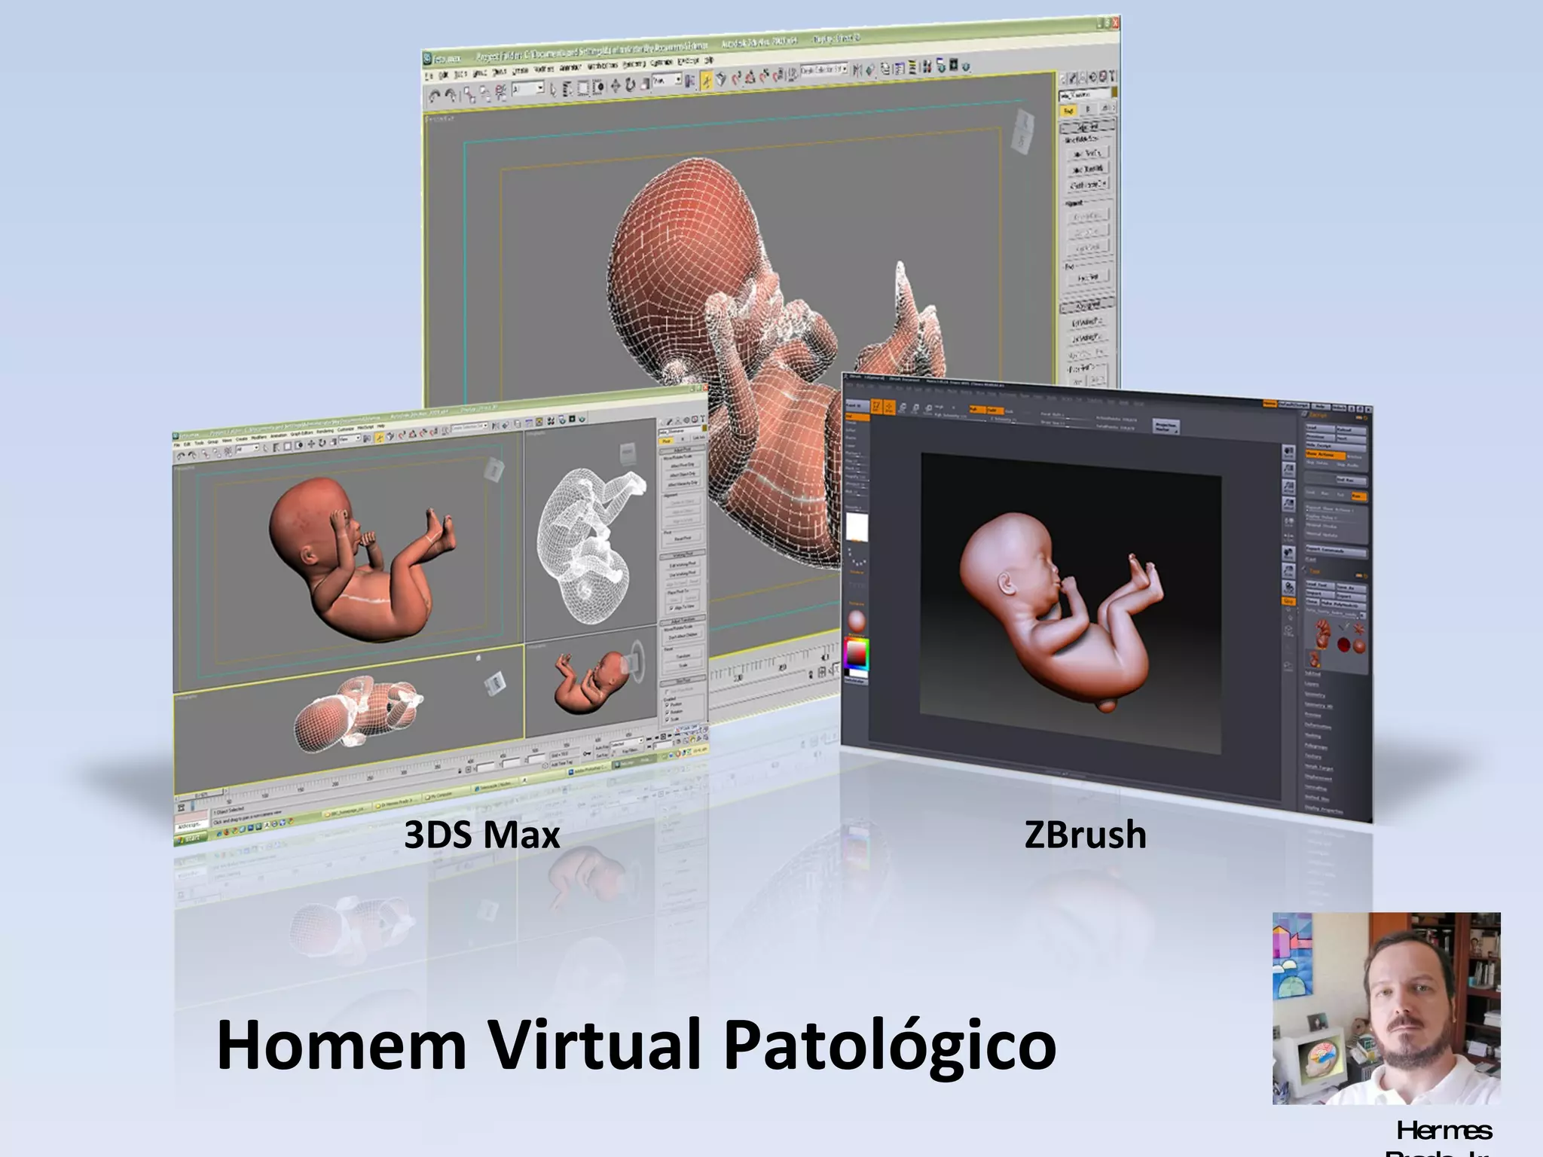
Task: Select the red sphere material in ZBrush
Action: click(857, 621)
